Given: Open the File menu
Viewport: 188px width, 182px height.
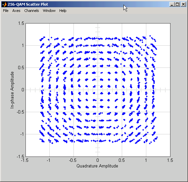Looking at the screenshot, I should (x=6, y=11).
